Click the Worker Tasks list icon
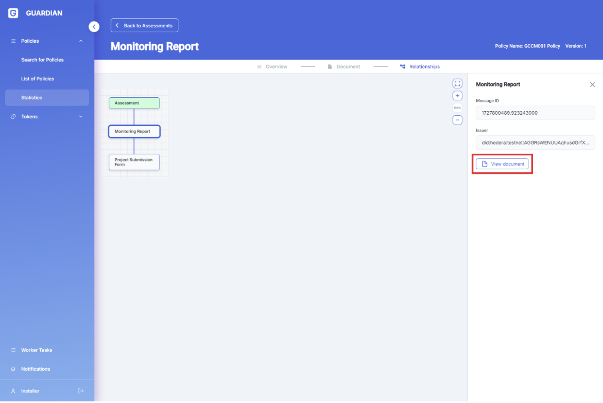 click(13, 350)
